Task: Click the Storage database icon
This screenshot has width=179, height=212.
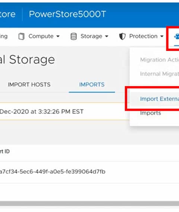Action: click(73, 36)
